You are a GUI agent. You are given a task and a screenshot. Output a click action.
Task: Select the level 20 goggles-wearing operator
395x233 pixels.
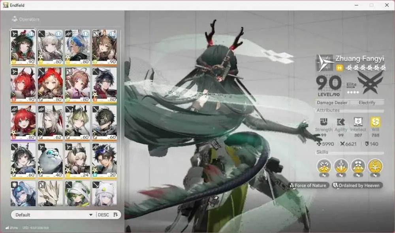105,160
